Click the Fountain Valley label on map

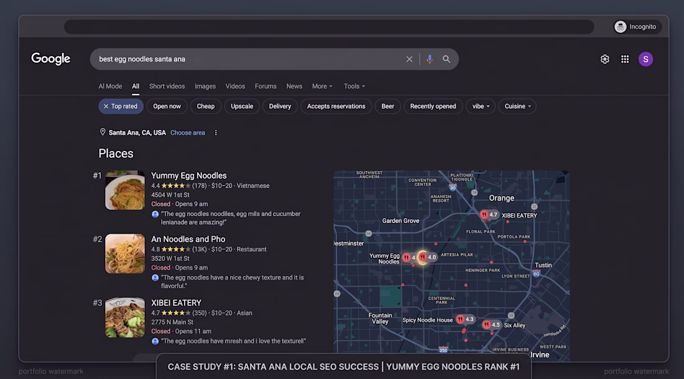click(380, 319)
